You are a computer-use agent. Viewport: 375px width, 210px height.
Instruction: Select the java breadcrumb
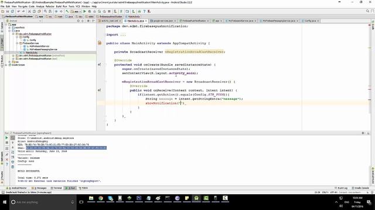[x=69, y=16]
